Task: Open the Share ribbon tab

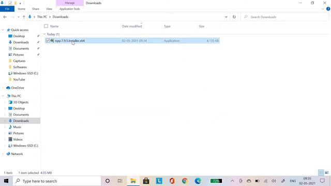Action: [x=36, y=9]
